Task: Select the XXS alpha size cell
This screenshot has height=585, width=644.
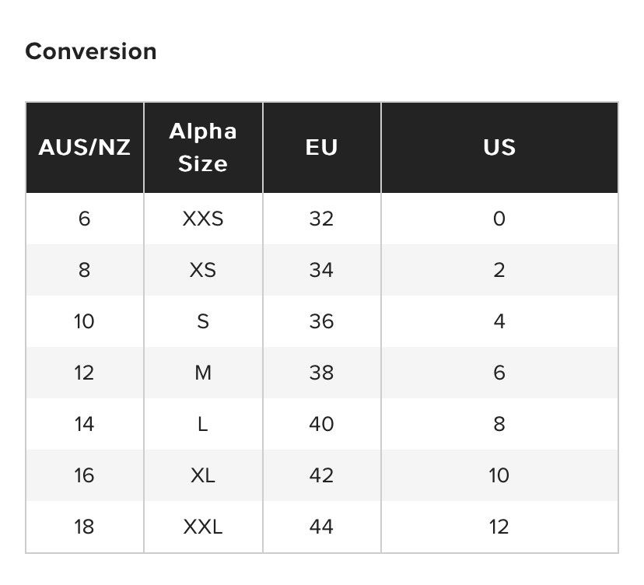Action: coord(203,219)
